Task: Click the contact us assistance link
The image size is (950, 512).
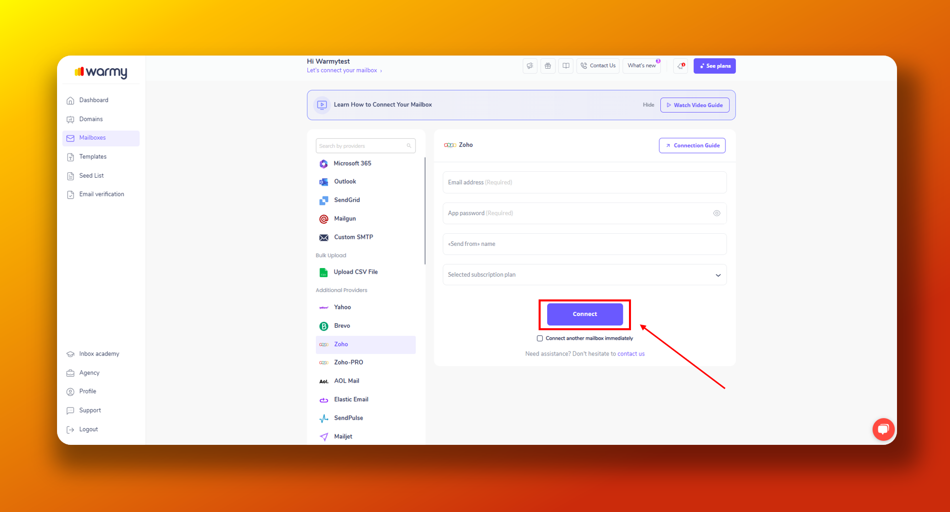Action: pos(631,354)
